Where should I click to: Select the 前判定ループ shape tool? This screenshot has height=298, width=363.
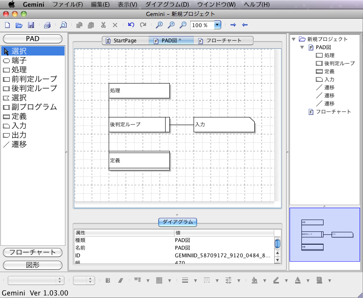click(33, 79)
